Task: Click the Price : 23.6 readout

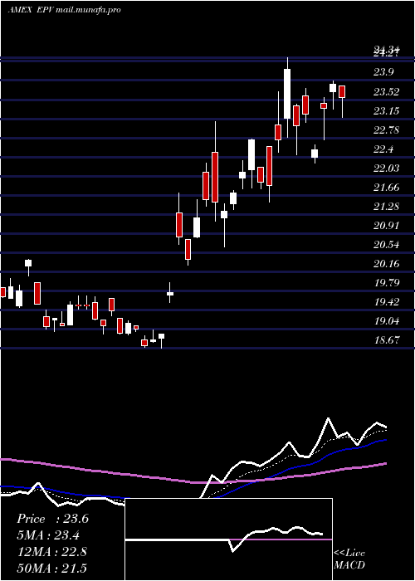Action: coord(52,519)
